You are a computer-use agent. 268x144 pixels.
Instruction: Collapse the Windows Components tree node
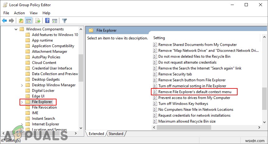(x=16, y=29)
